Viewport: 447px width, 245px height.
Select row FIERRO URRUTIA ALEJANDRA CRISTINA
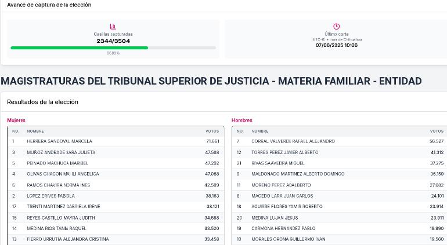point(116,239)
